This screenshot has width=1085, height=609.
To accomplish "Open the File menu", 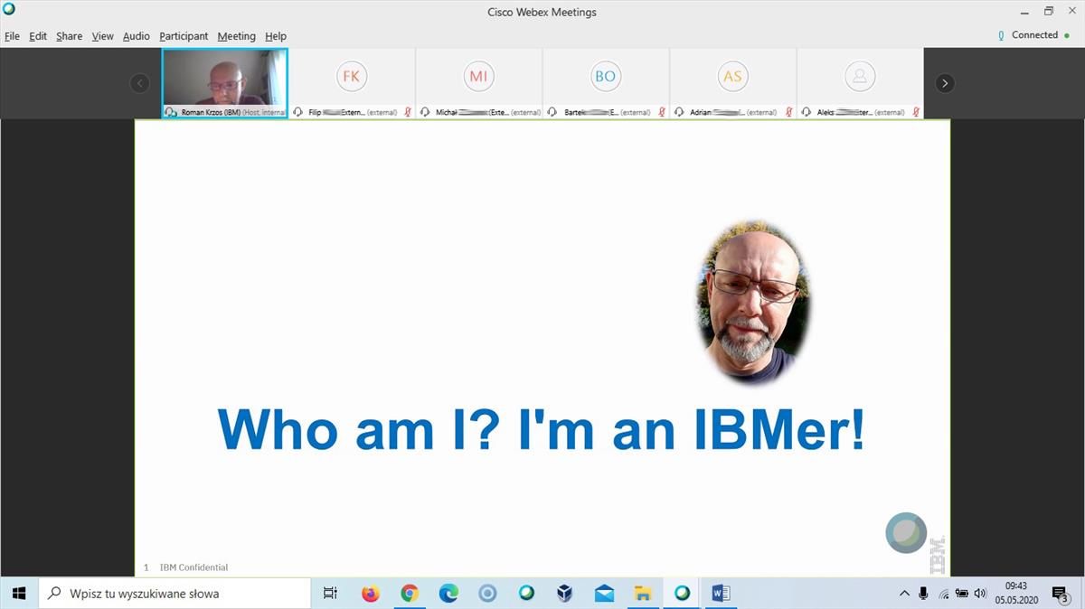I will point(12,36).
